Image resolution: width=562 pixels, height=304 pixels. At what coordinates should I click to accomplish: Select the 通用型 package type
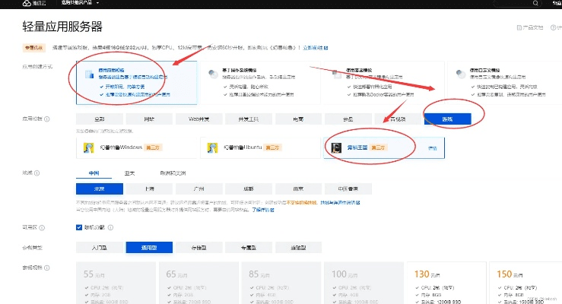[149, 248]
